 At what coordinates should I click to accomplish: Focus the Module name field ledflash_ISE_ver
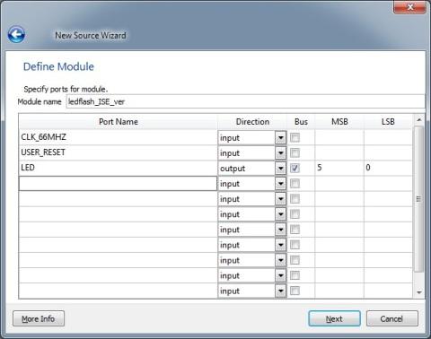245,101
